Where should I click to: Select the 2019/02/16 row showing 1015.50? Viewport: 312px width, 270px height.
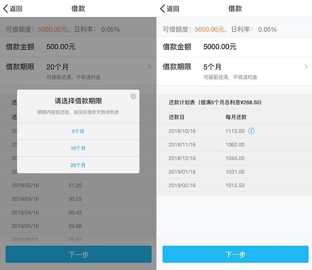[x=234, y=186]
